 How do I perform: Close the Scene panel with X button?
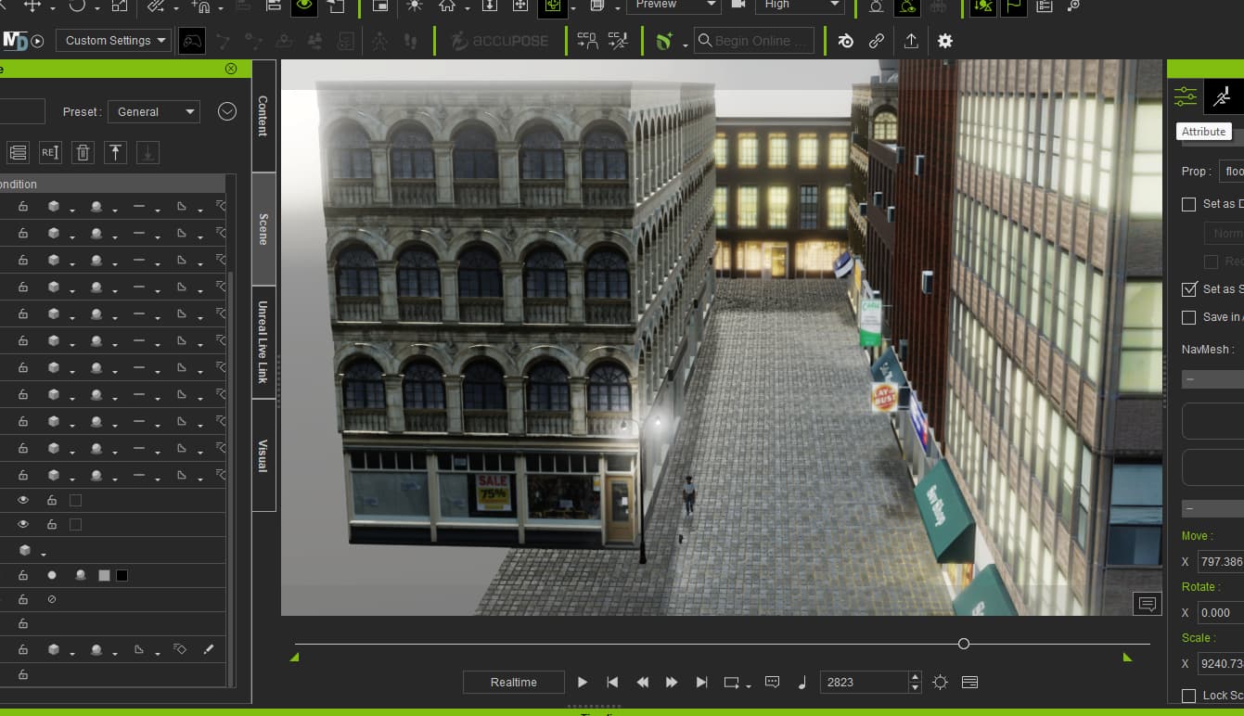pos(231,69)
